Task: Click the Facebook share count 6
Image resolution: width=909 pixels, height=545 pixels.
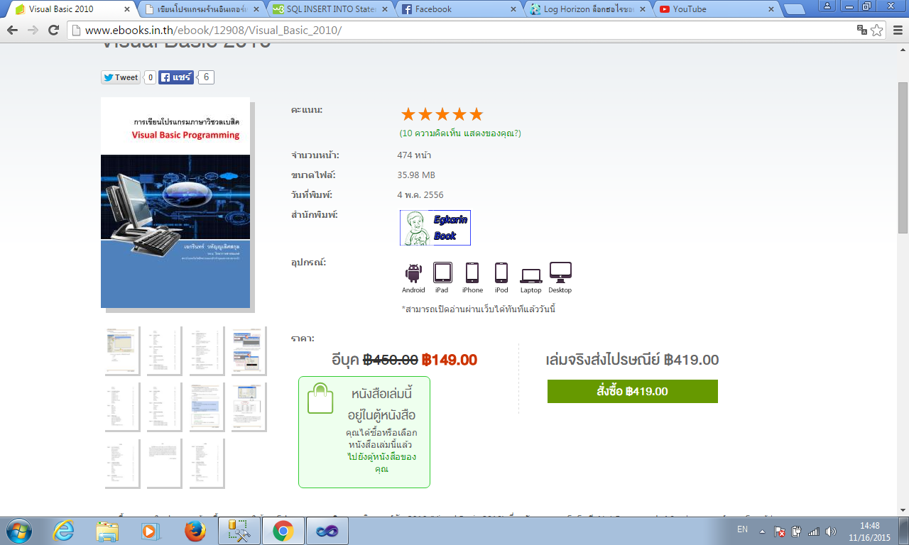Action: click(206, 77)
